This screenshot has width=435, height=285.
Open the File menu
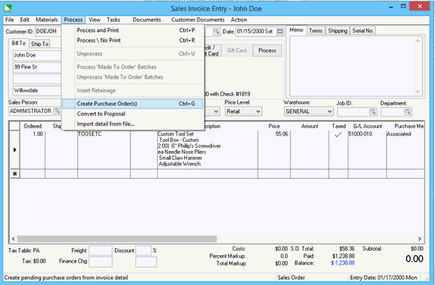point(10,20)
